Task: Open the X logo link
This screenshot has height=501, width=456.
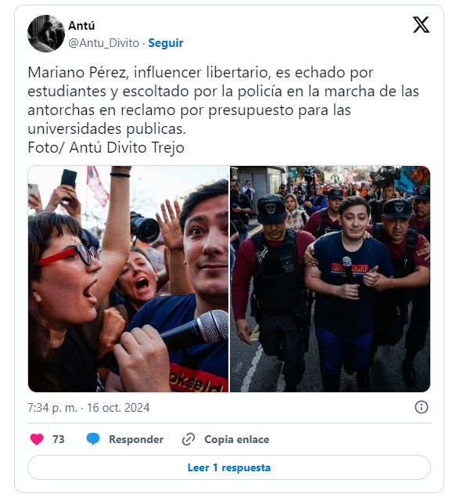Action: (421, 25)
